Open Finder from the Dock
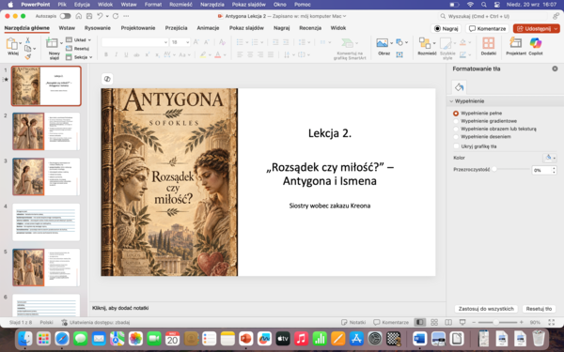564x352 pixels. (x=24, y=339)
